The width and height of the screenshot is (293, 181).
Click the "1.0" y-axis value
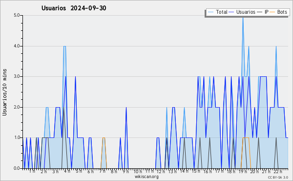(x=17, y=138)
